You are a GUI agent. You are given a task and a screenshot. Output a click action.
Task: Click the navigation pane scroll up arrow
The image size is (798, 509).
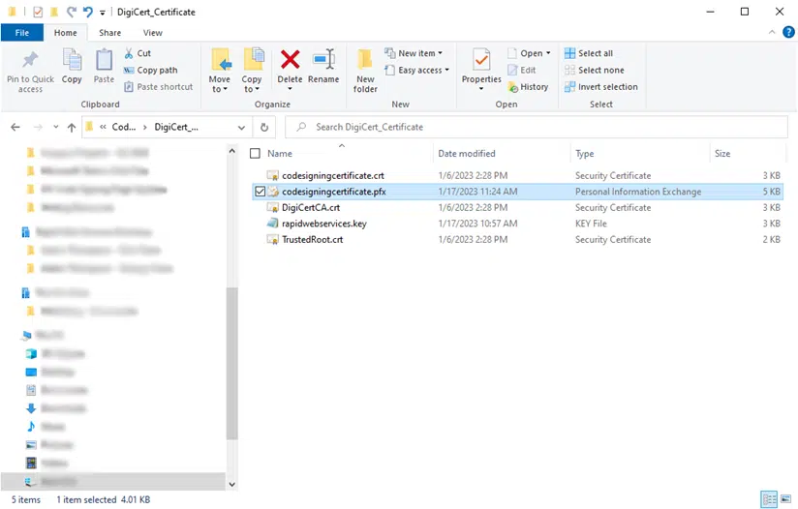tap(232, 151)
